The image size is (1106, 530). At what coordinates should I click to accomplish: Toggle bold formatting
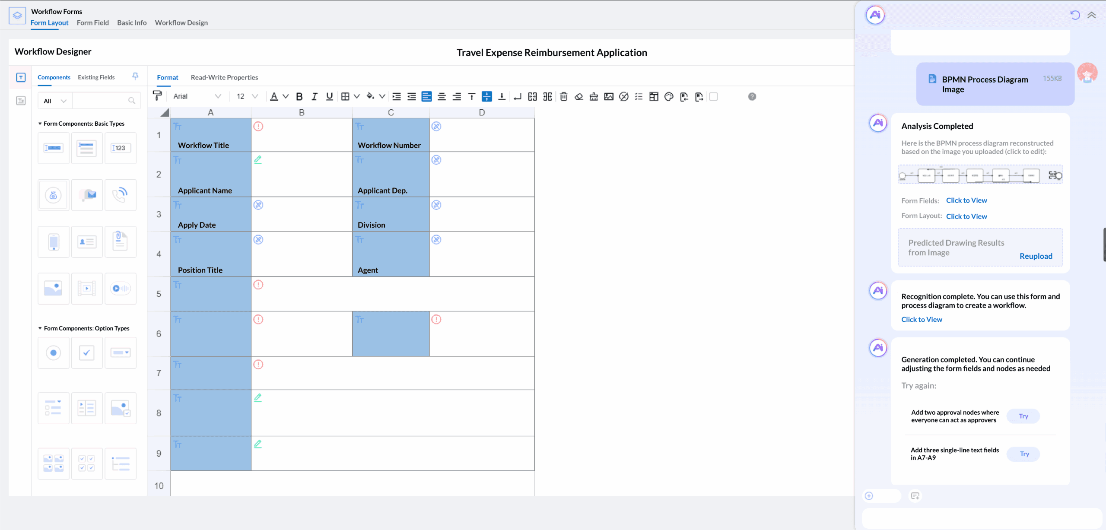(299, 96)
